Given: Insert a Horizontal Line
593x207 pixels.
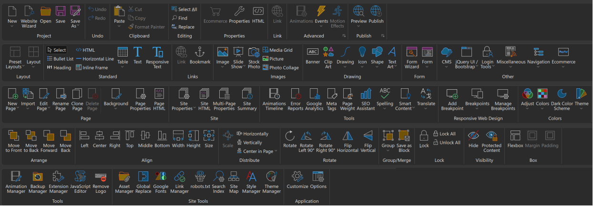Looking at the screenshot, I should click(95, 59).
